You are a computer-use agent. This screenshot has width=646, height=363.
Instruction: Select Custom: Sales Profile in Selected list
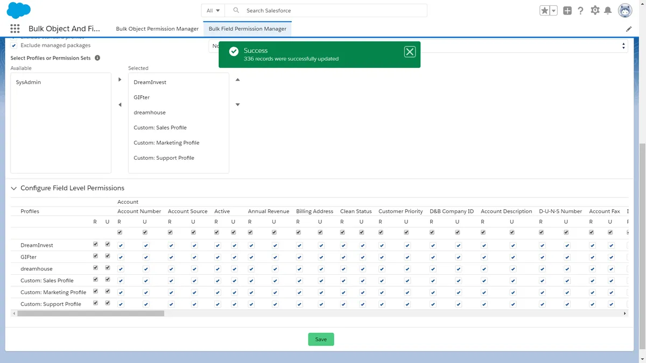click(178, 127)
